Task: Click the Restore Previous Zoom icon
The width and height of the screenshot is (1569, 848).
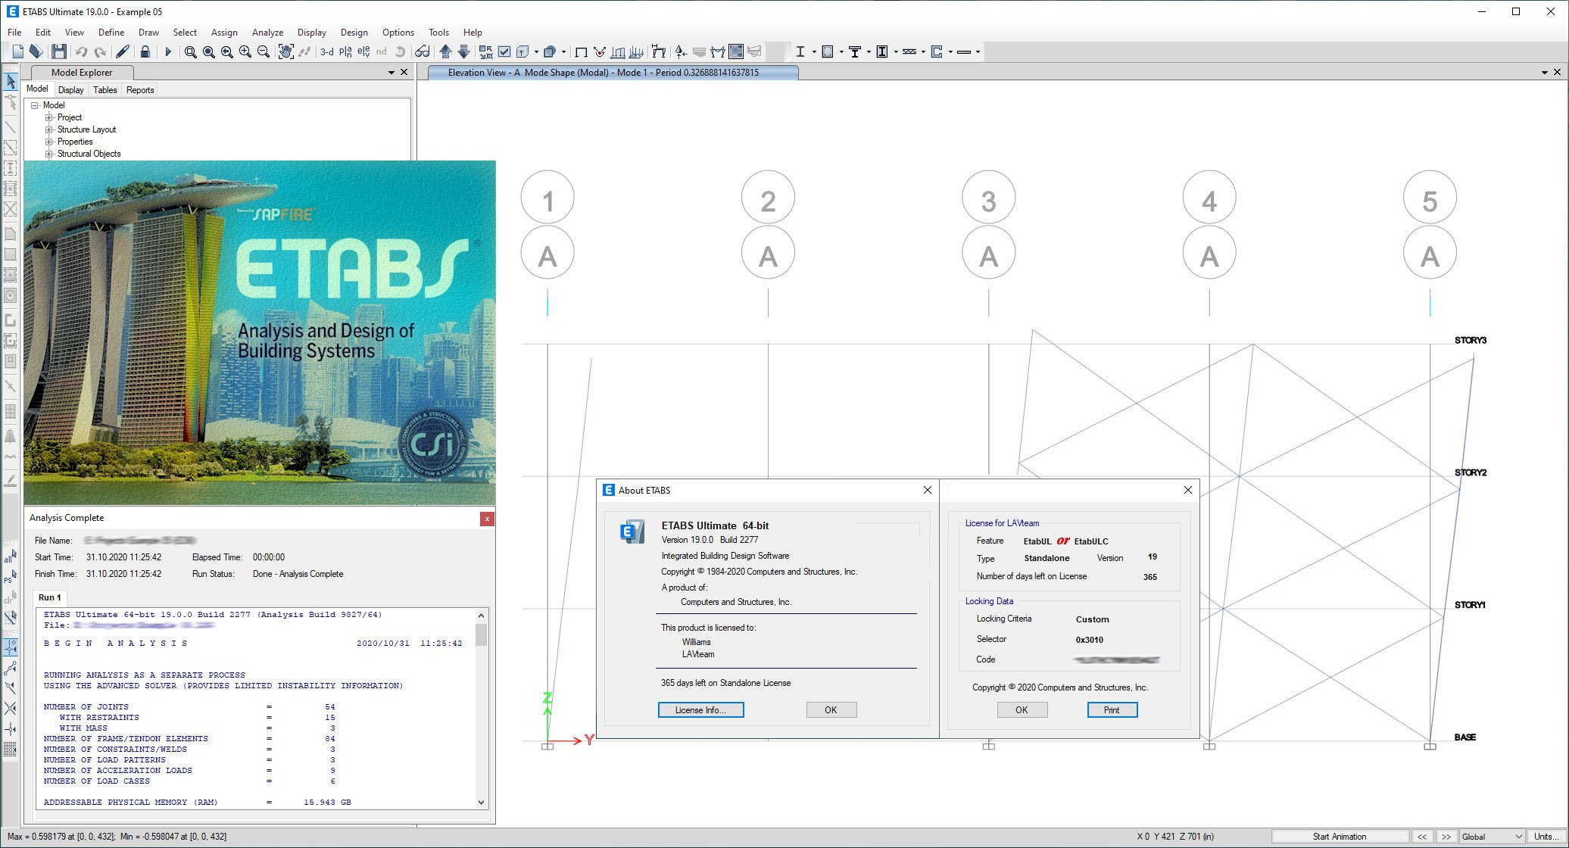Action: click(x=227, y=51)
